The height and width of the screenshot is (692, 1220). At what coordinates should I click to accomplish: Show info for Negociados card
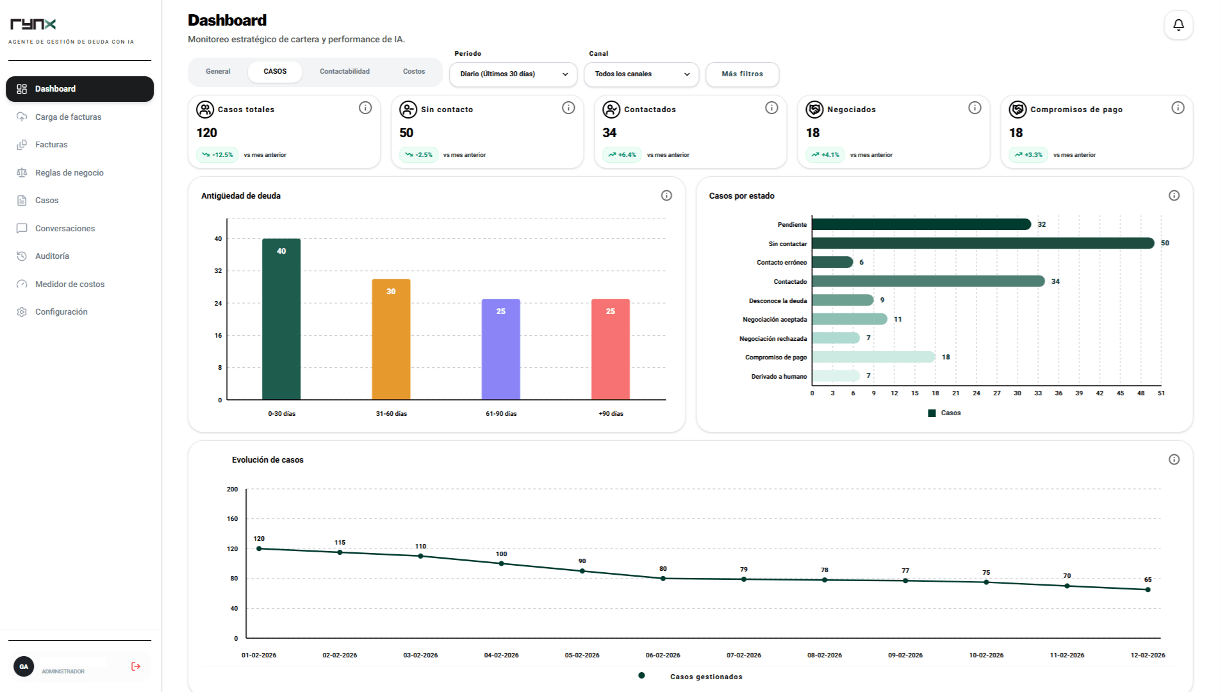(x=975, y=108)
